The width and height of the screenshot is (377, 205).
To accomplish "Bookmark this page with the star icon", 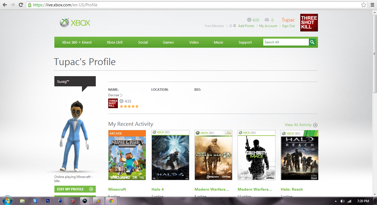I will coord(364,5).
